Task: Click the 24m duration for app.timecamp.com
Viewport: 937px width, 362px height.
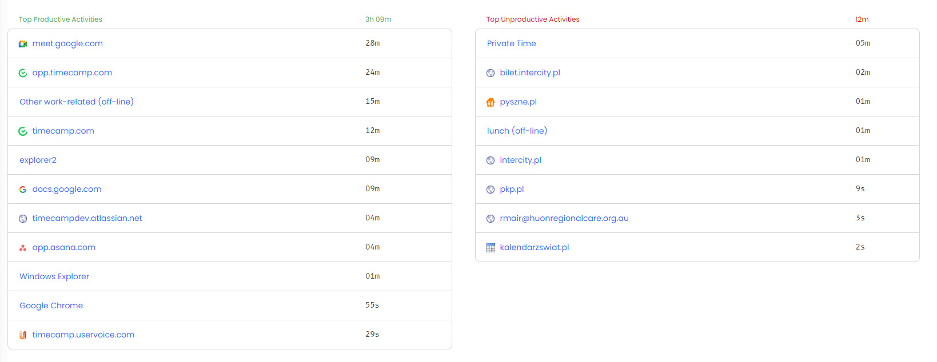Action: pos(373,72)
